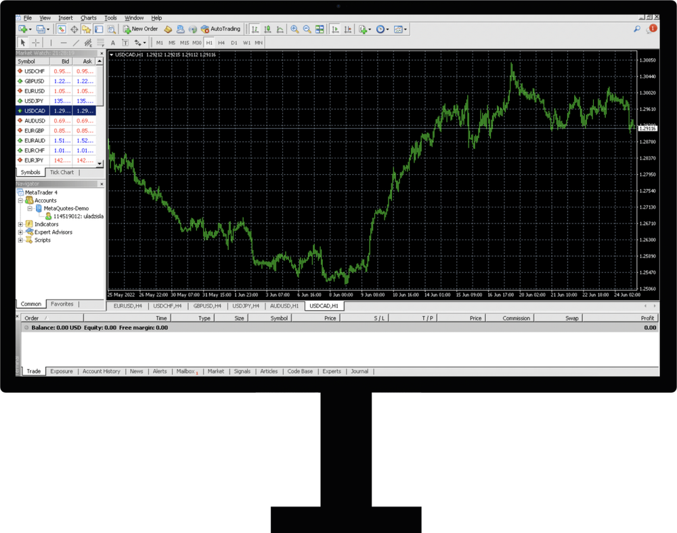
Task: Switch the chart to Candlestick mode
Action: click(x=266, y=28)
